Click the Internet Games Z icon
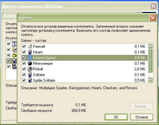Viewport: 159px width, 125px height. click(30, 58)
